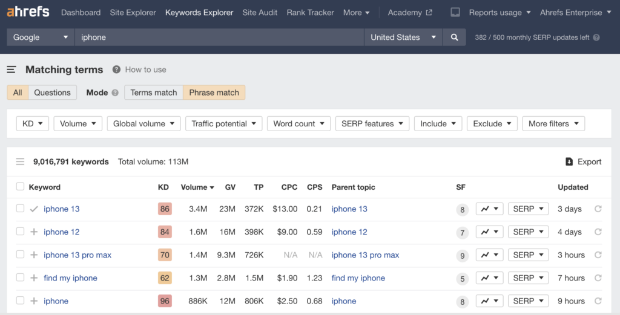The width and height of the screenshot is (620, 315).
Task: Open the Traffic potential filter dropdown
Action: tap(224, 123)
